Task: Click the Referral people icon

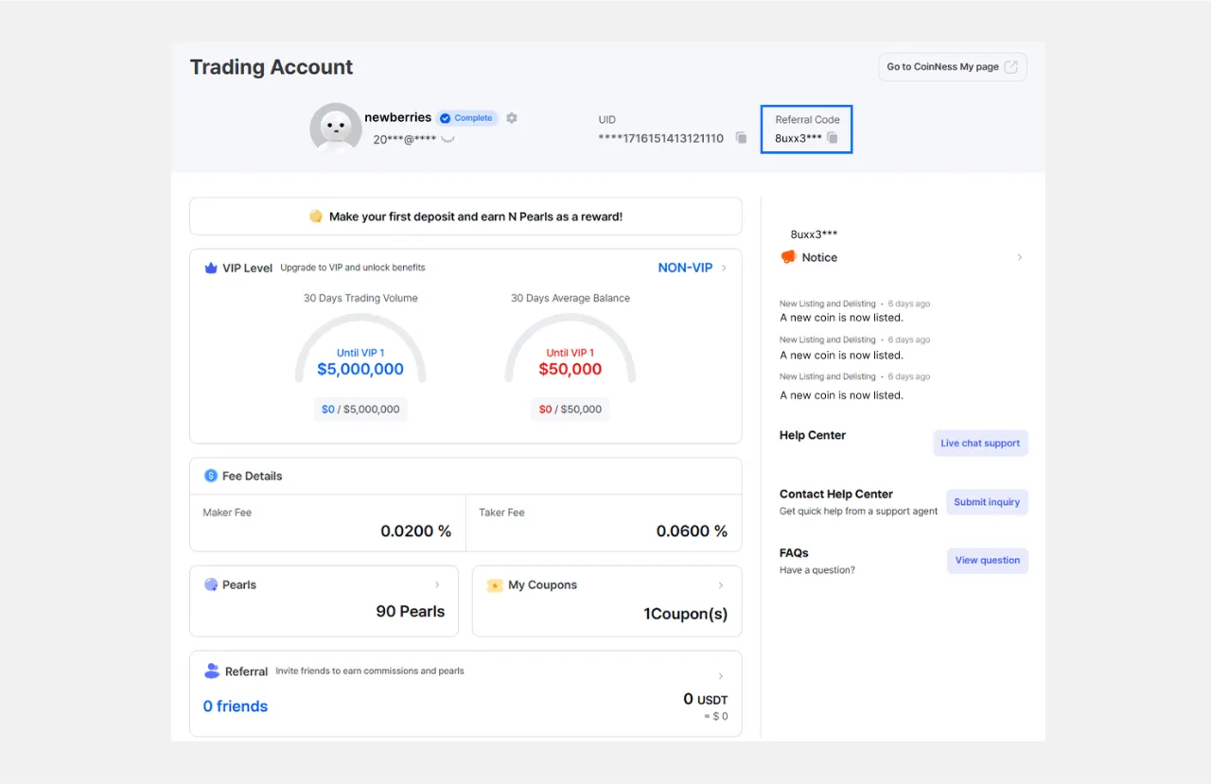Action: [212, 671]
